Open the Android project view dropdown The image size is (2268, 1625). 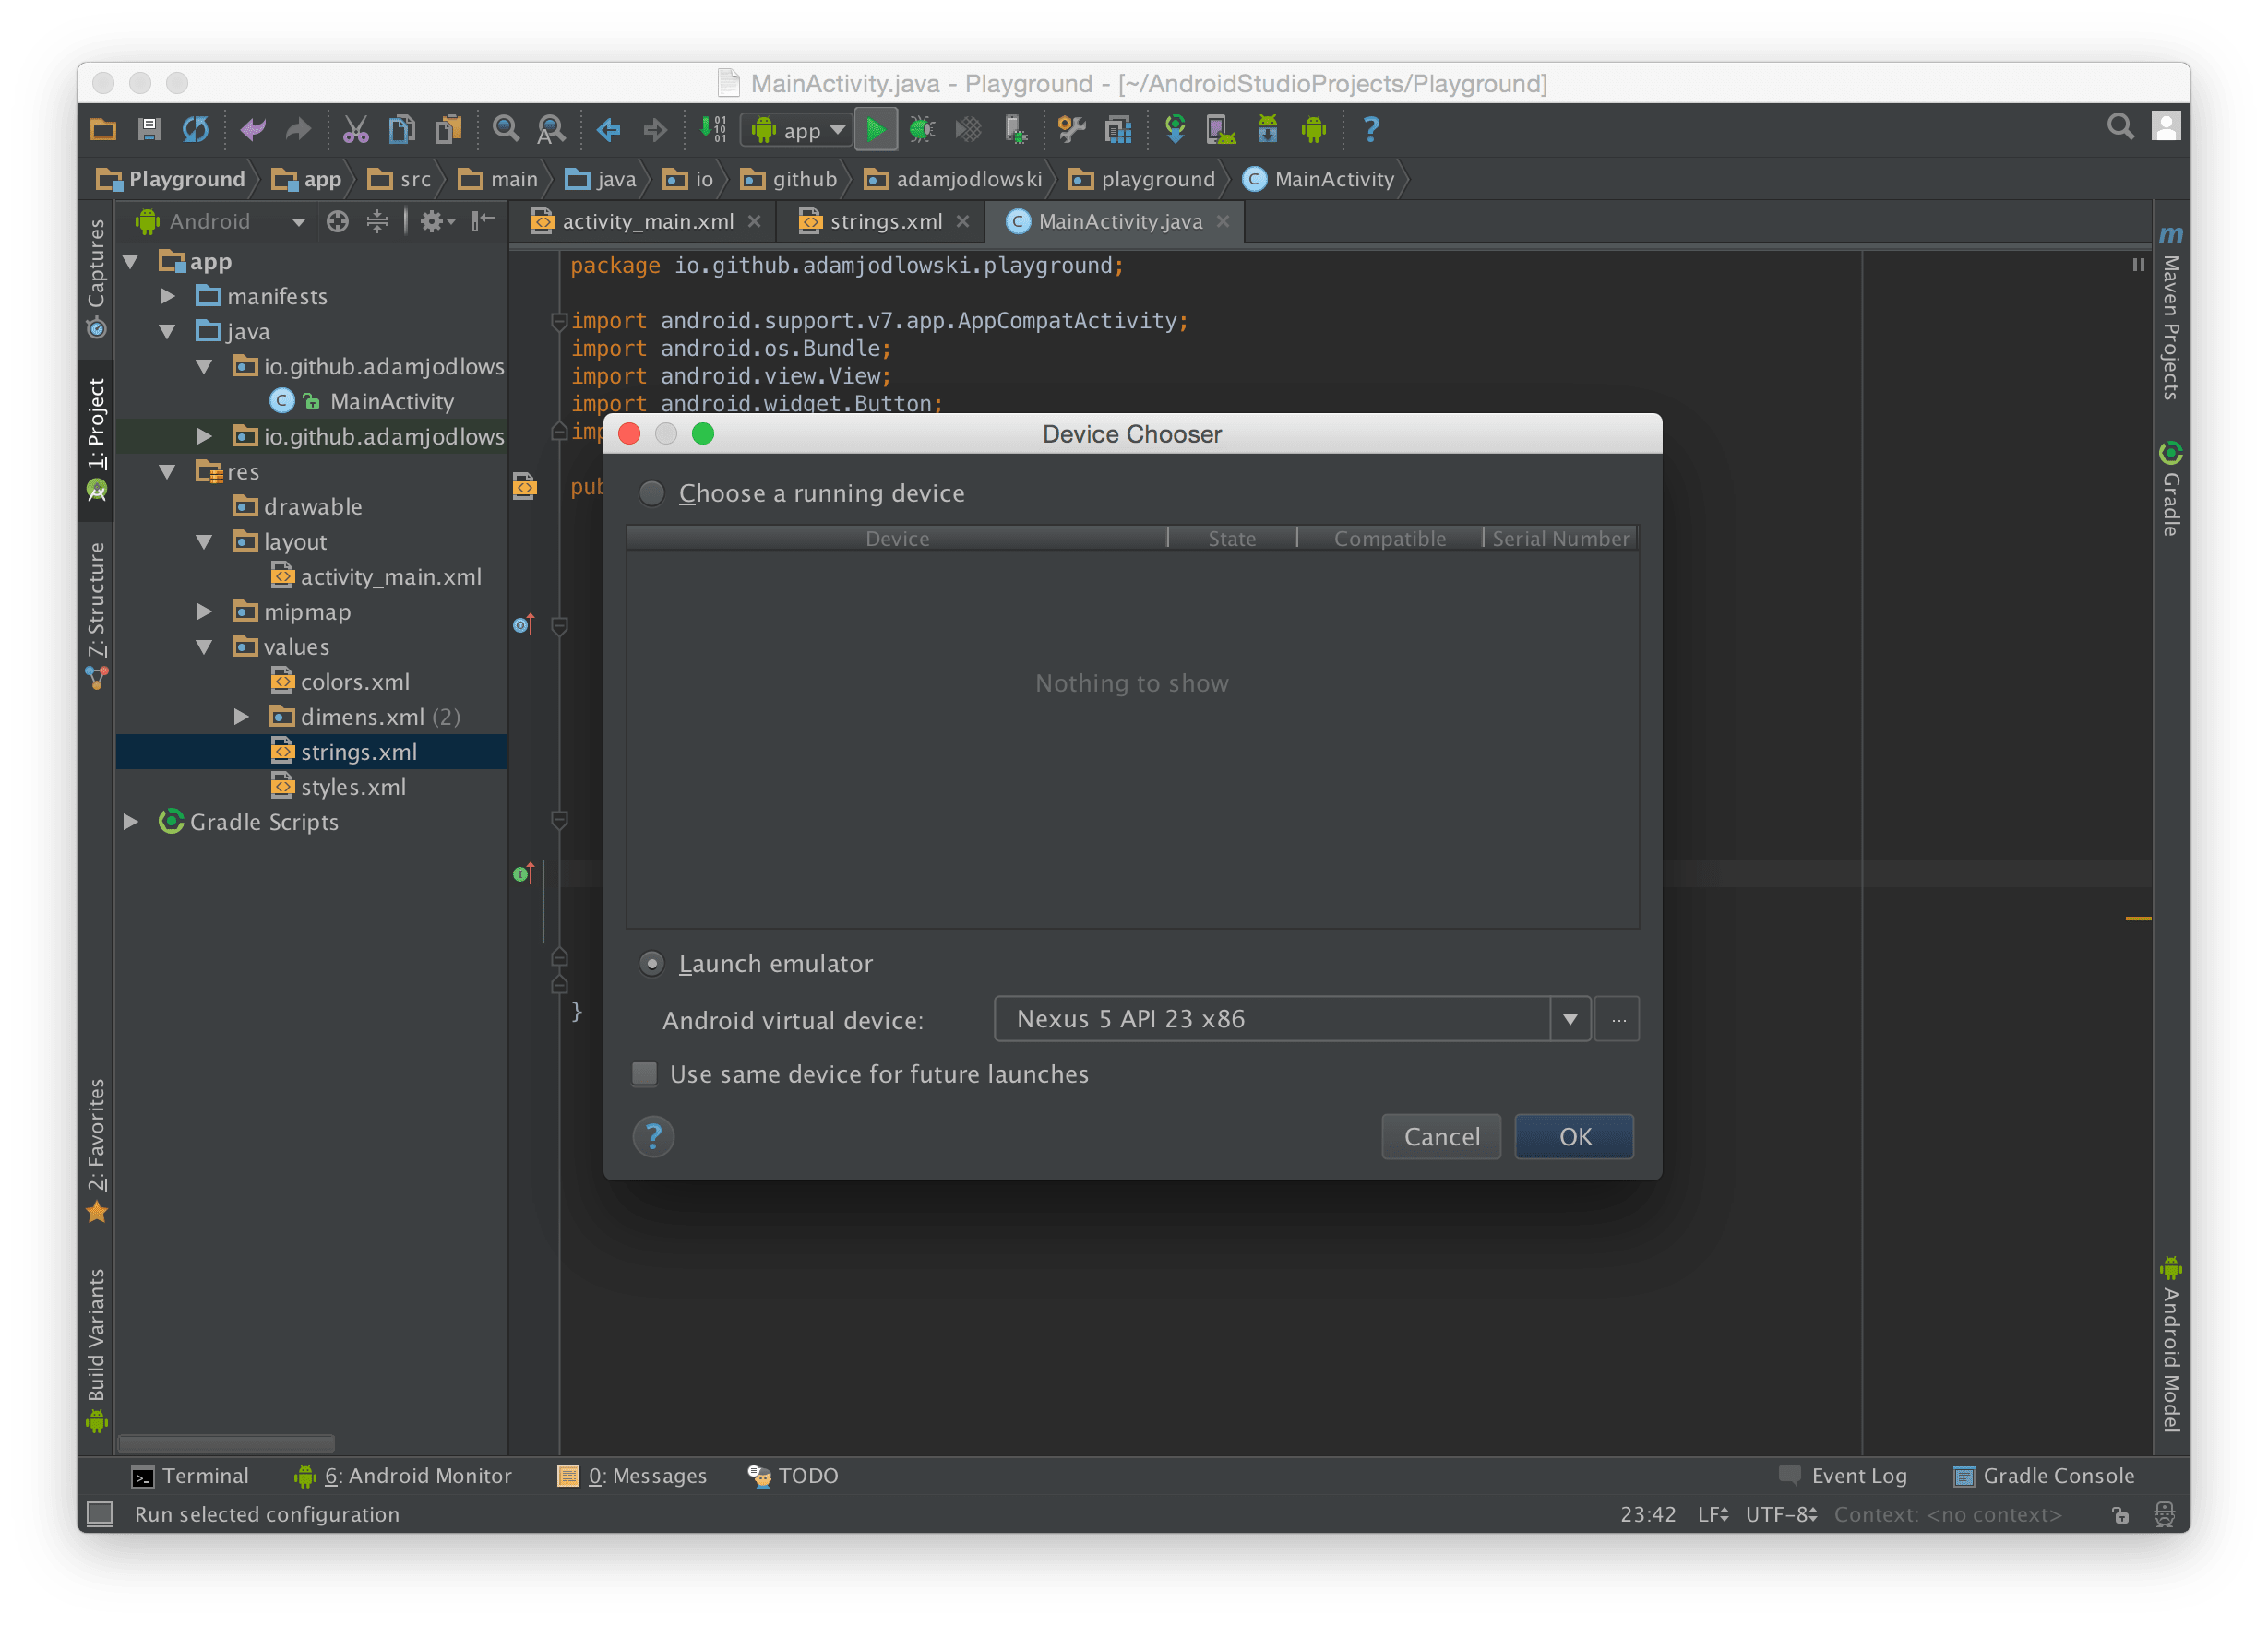220,222
